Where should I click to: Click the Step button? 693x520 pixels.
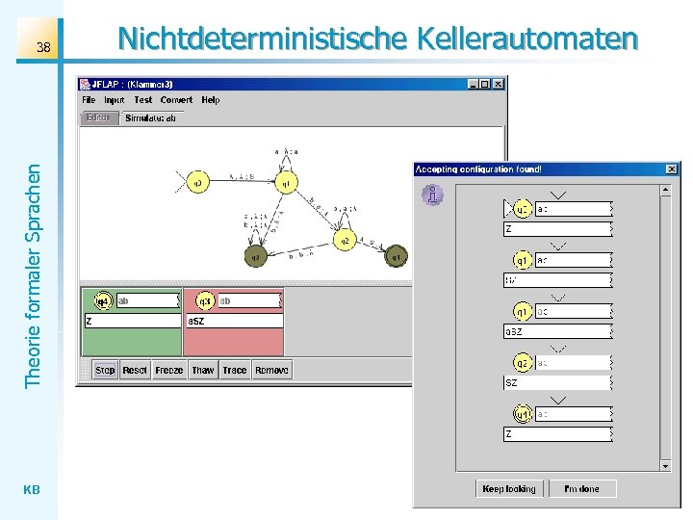tap(105, 370)
